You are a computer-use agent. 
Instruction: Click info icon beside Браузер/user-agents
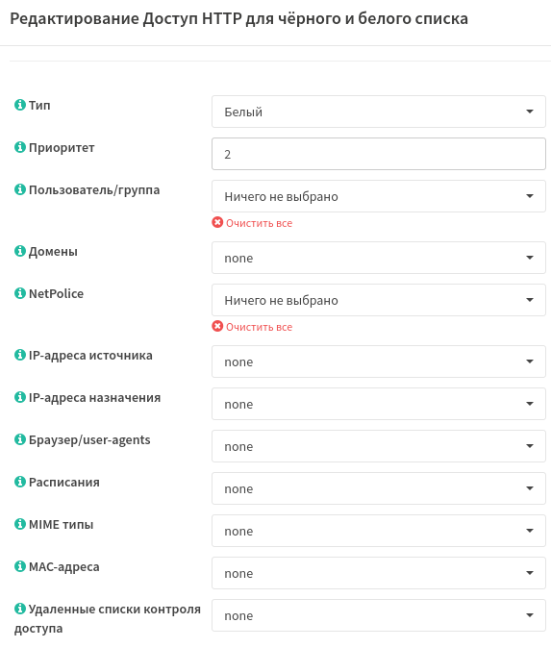coord(20,439)
